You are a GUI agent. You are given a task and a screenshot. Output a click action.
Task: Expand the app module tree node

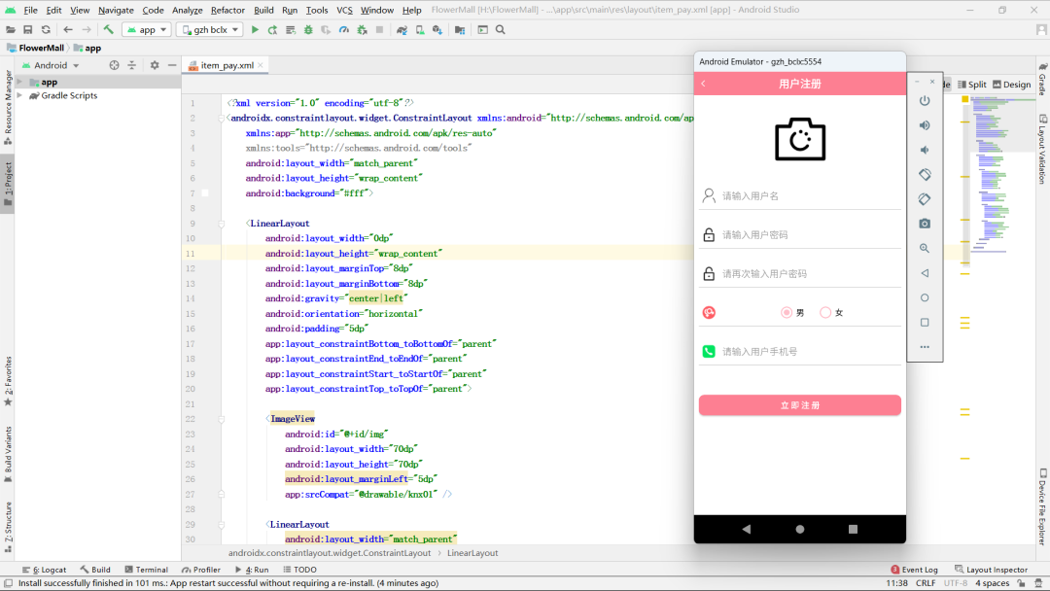20,82
